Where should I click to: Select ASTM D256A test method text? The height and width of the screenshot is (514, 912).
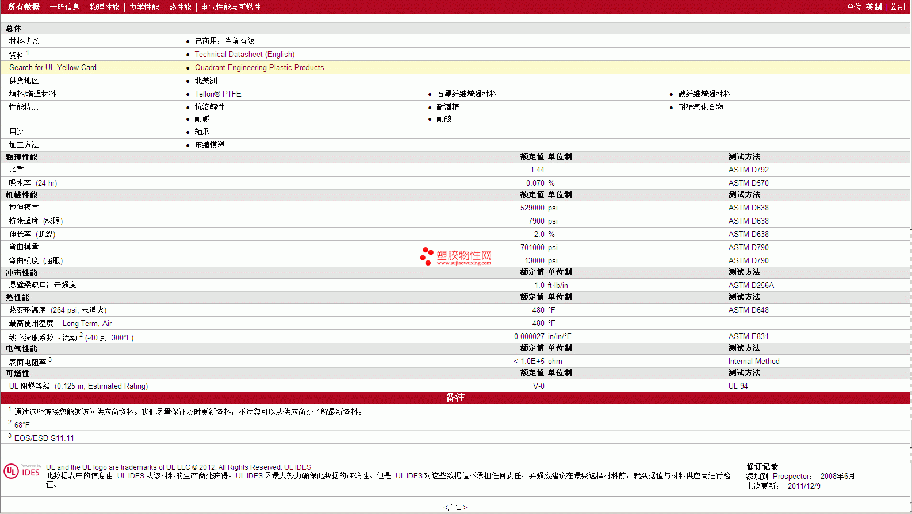[751, 286]
